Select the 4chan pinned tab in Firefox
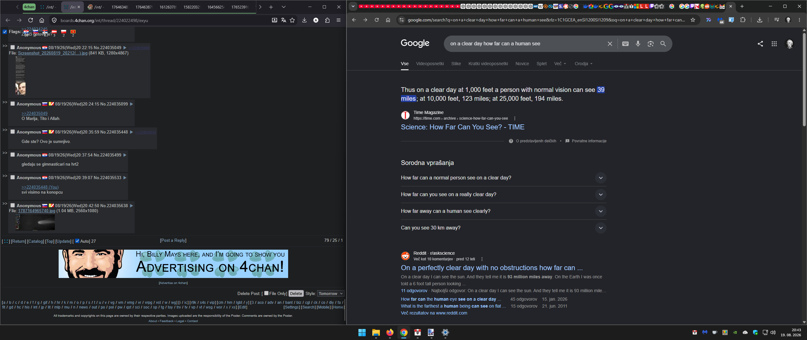807x340 pixels. point(29,7)
